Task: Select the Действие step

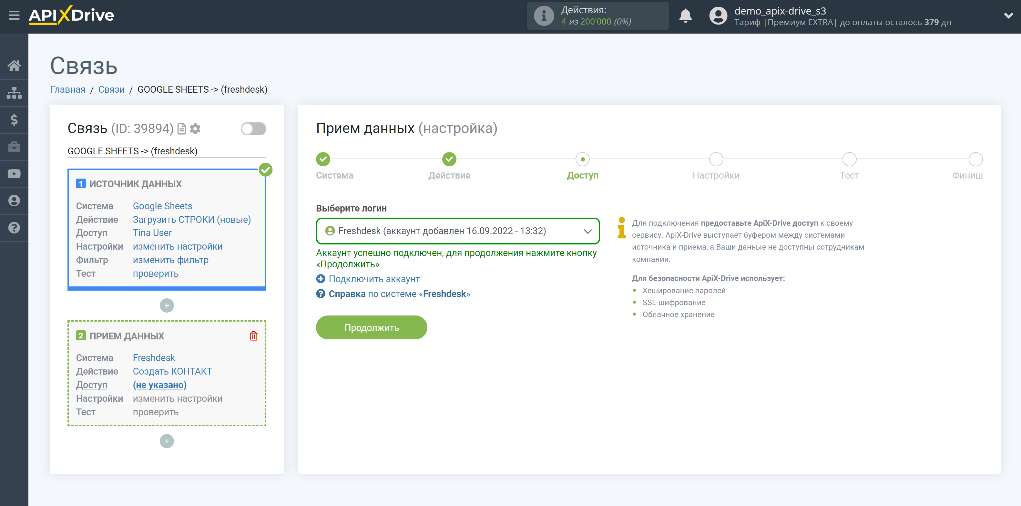Action: coord(449,160)
